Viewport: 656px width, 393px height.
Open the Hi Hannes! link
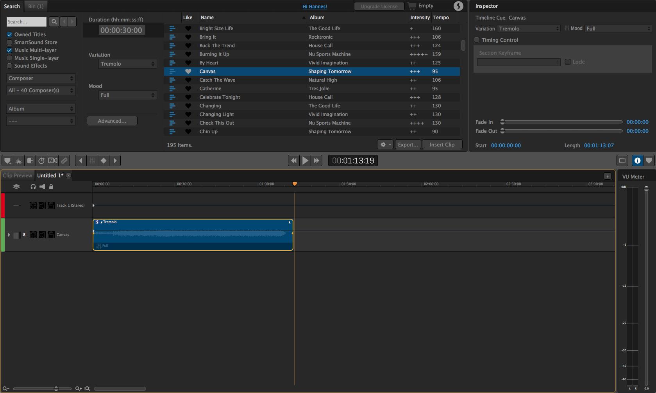tap(315, 6)
